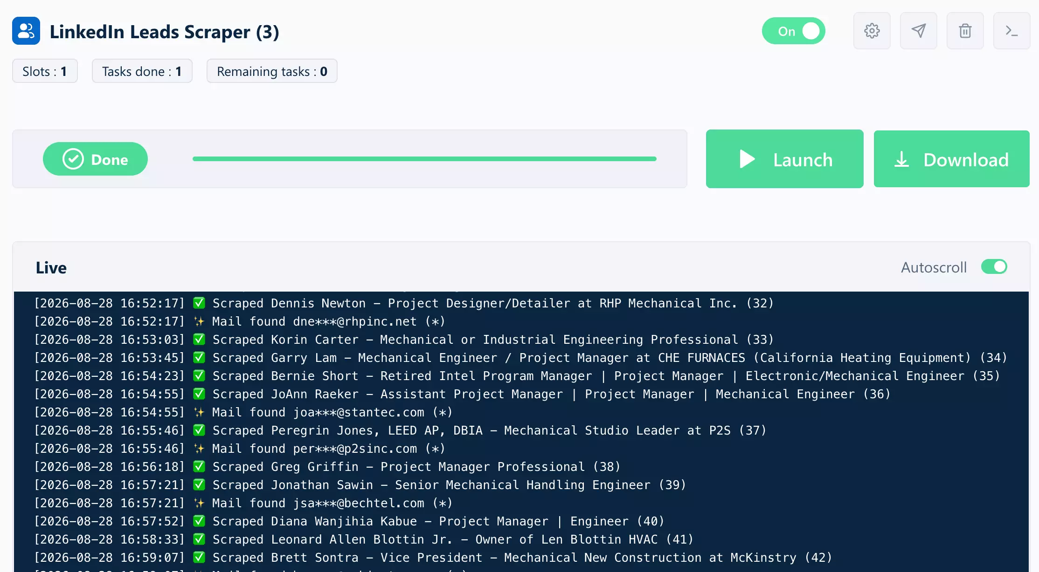Open the console terminal icon
The height and width of the screenshot is (572, 1039).
1011,31
